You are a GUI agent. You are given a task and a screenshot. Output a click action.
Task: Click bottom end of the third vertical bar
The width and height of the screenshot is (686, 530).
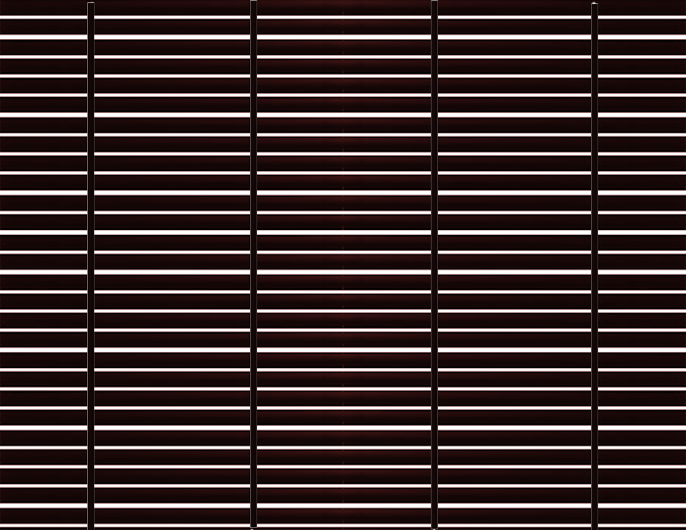pos(434,527)
